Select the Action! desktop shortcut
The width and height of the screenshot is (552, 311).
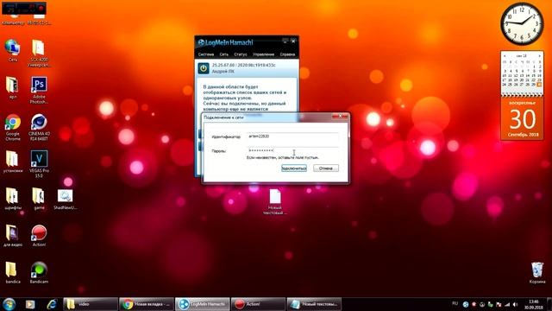click(x=39, y=236)
